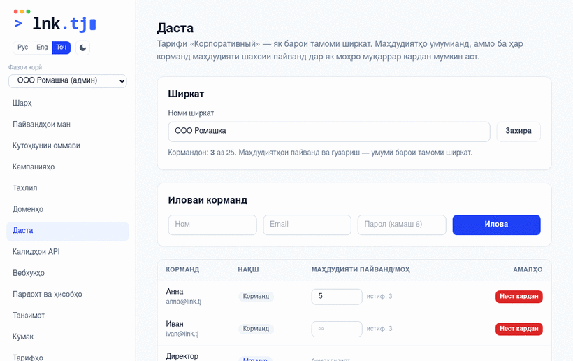Click the Иловаи корманд heading
Viewport: 573px width, 361px height.
tap(208, 200)
